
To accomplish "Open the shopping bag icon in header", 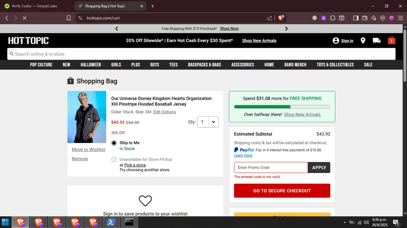I will [x=391, y=40].
